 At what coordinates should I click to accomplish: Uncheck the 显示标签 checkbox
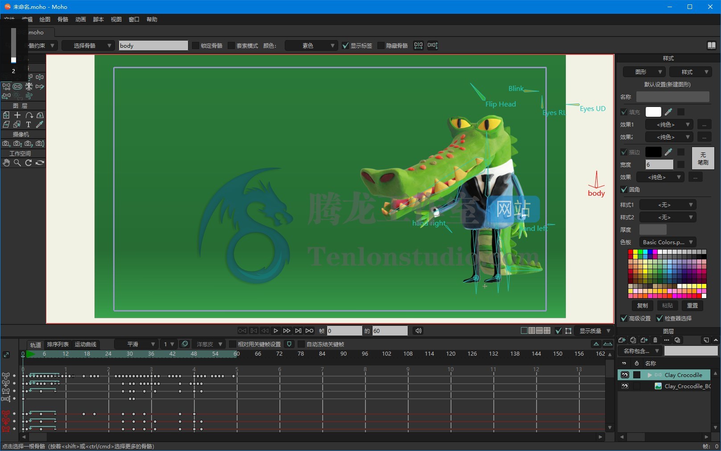345,45
